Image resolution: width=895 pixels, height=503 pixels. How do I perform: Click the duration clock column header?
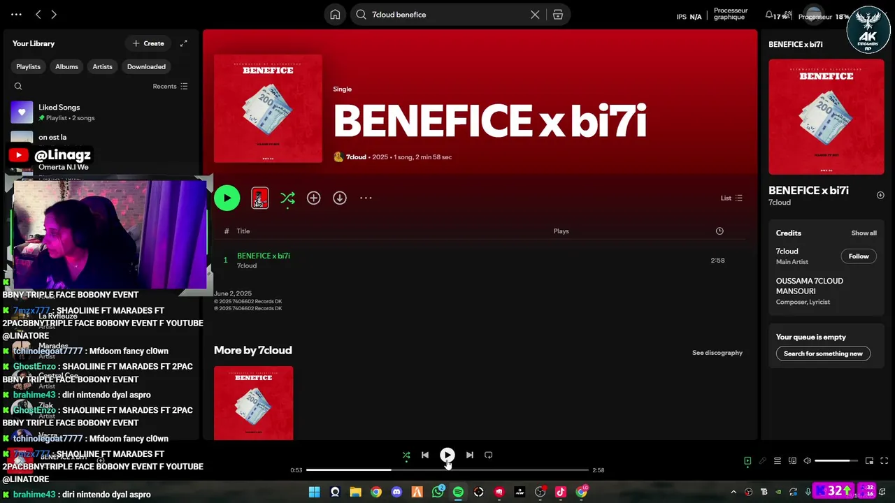click(x=719, y=231)
